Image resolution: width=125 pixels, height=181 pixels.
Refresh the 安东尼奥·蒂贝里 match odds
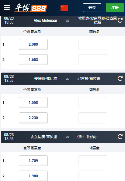point(120,137)
